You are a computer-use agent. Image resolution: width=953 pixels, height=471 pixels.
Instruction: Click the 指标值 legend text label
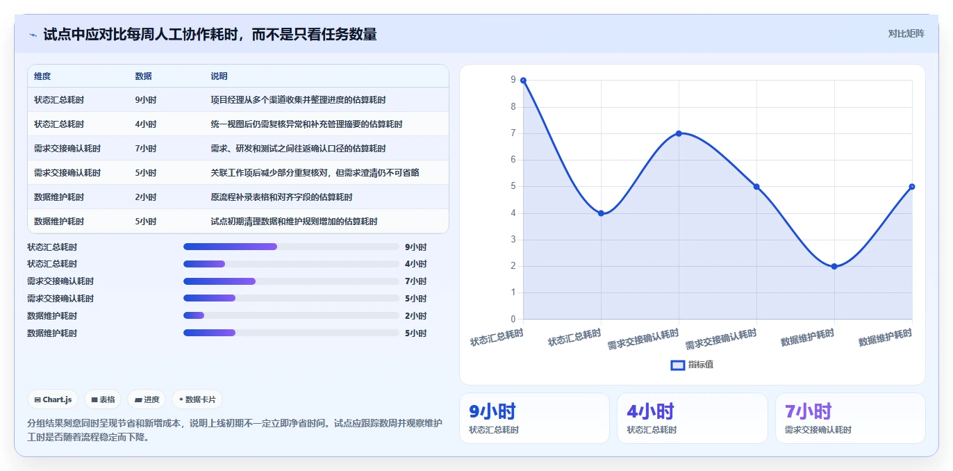coord(701,365)
